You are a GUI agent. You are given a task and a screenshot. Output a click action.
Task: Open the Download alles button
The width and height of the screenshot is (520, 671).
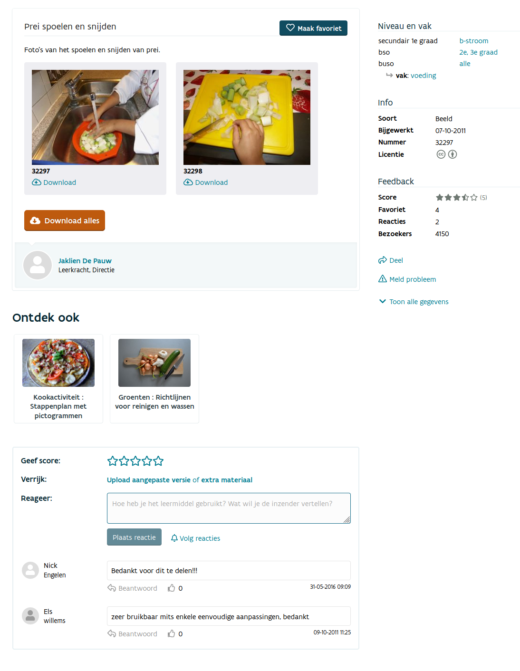tap(65, 220)
